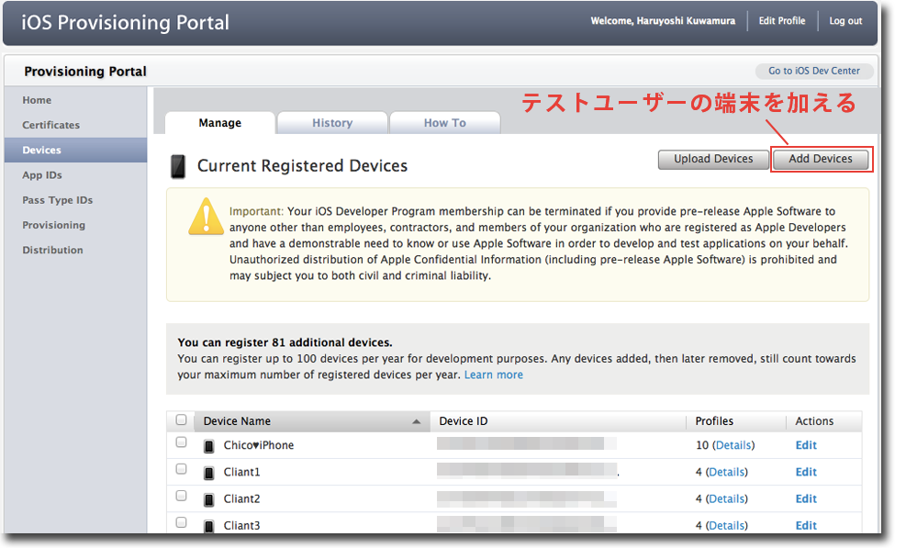This screenshot has height=548, width=906.
Task: Click Log out in the header
Action: [845, 21]
